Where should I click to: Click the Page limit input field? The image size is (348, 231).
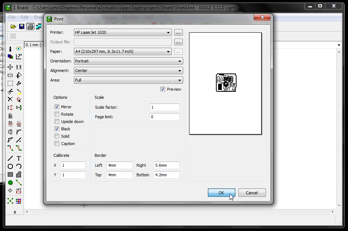(164, 117)
